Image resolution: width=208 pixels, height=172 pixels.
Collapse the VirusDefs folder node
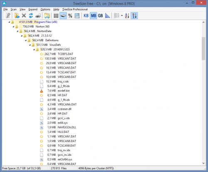tap(30, 45)
